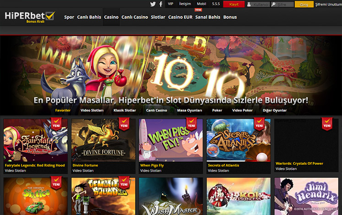Click the Divine Fortune title link
This screenshot has height=215, width=342.
pos(85,165)
